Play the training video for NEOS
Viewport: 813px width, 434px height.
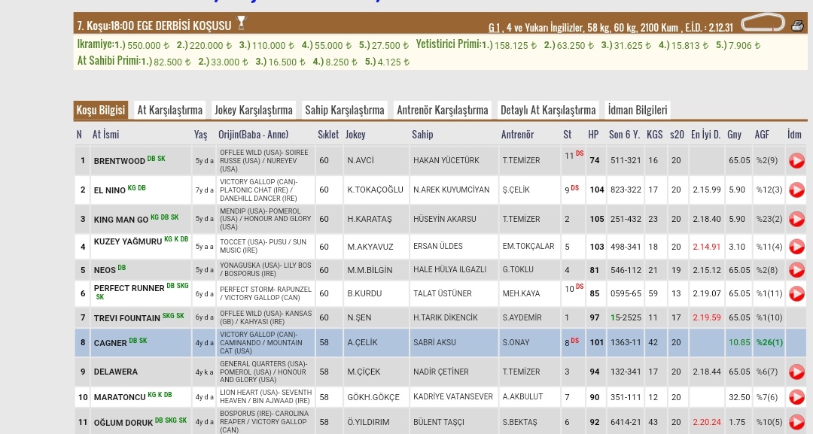pos(796,270)
